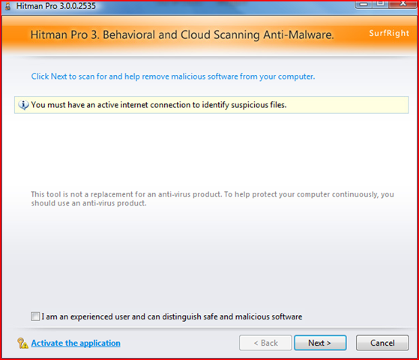Viewport: 419px width, 360px height.
Task: Click the blank orange header area left of the heading
Action: (x=16, y=34)
